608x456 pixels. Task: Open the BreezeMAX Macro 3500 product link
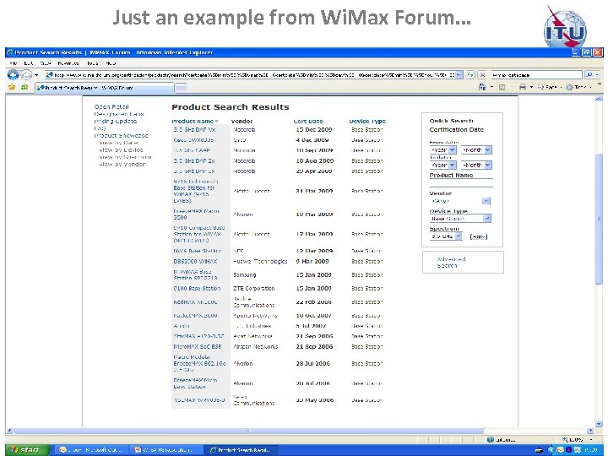pyautogui.click(x=196, y=214)
